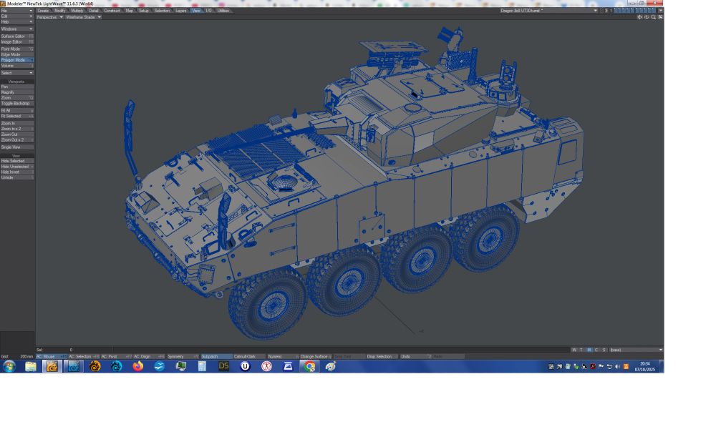Switch to LightWave Modeler taskbar icon
716x447 pixels.
tap(52, 366)
